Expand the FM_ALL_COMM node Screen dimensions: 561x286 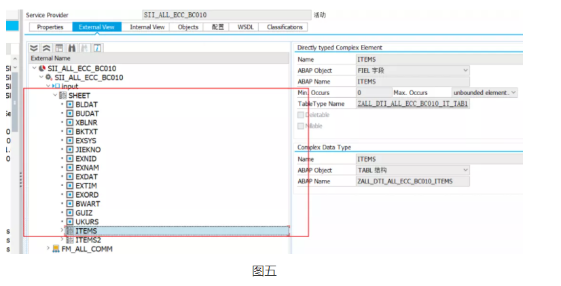[48, 248]
